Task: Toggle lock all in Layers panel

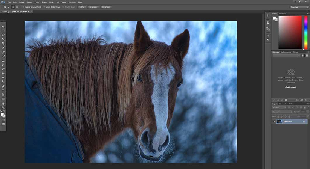Action: click(x=289, y=116)
